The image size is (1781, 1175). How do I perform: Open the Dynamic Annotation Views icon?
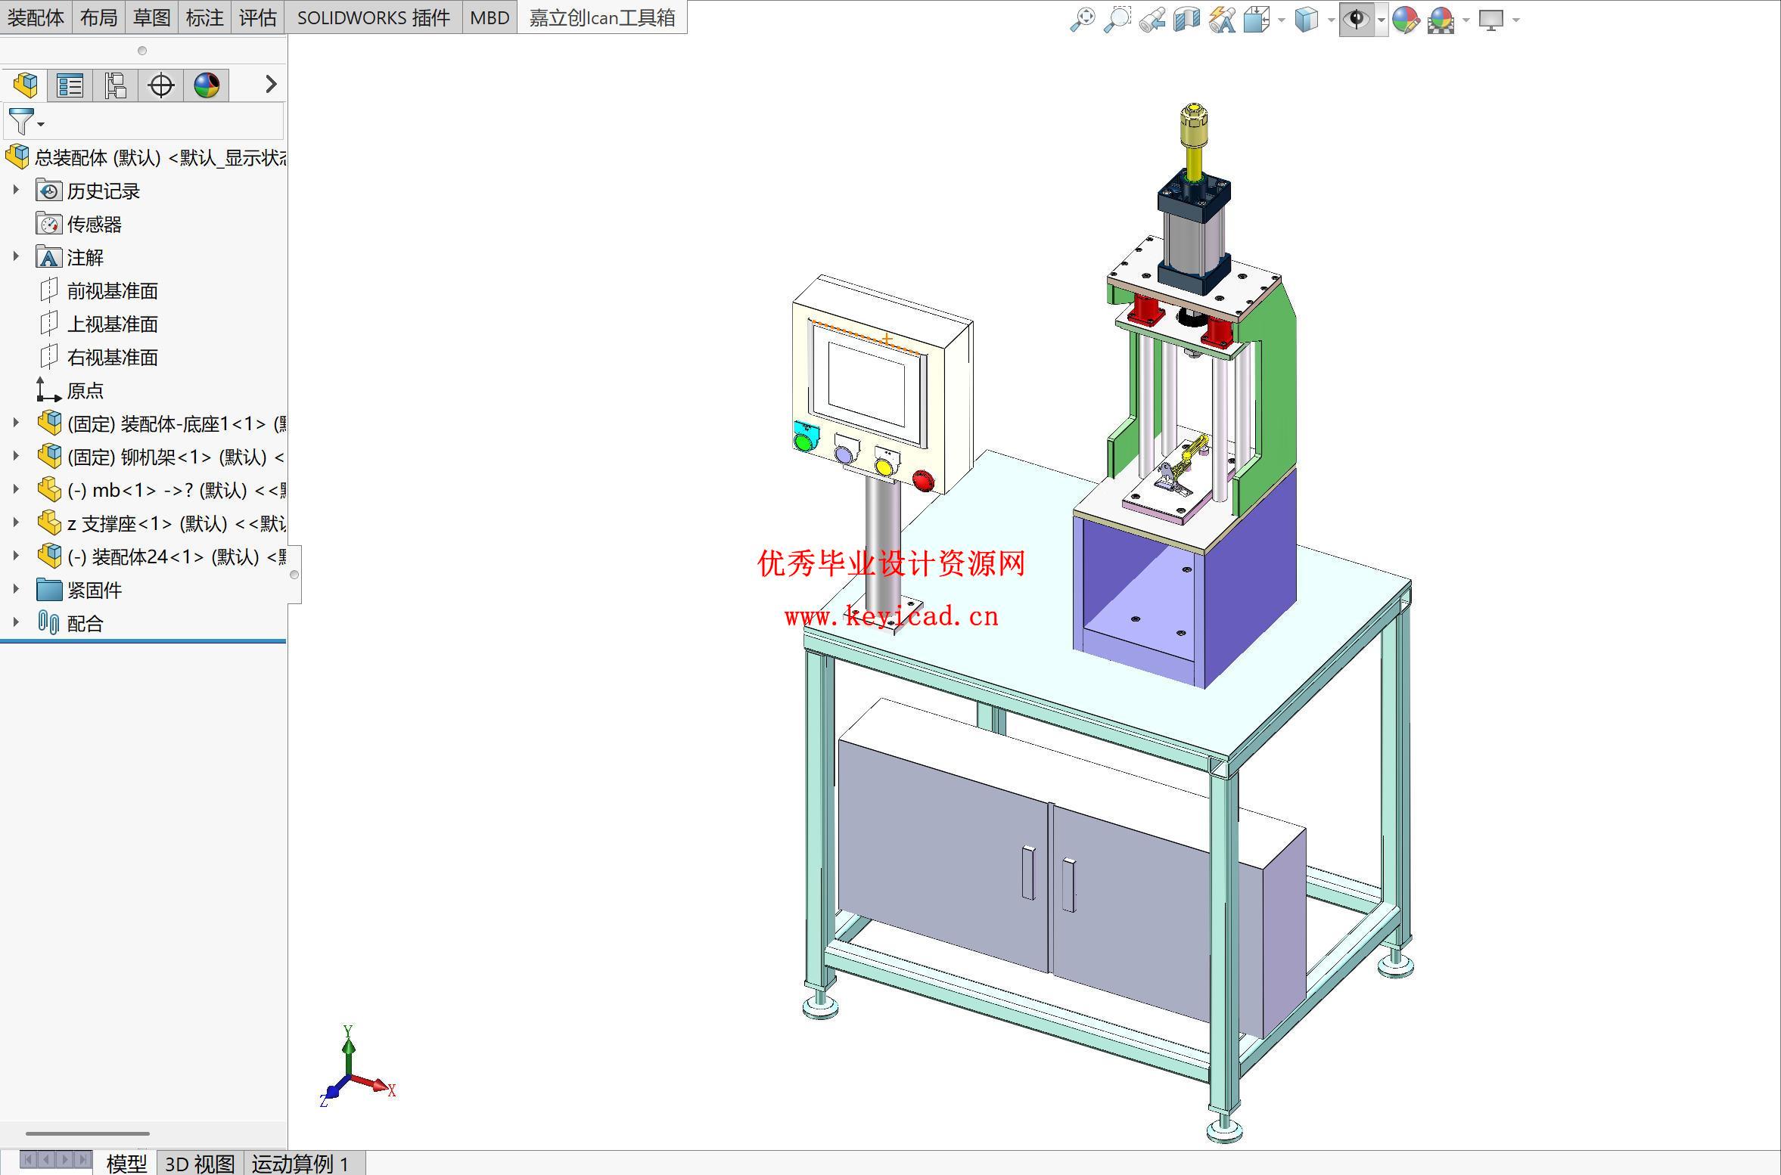[1222, 20]
